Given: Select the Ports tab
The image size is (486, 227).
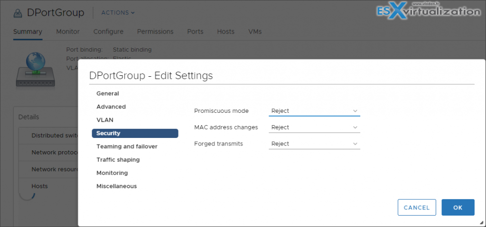Looking at the screenshot, I should pyautogui.click(x=195, y=32).
